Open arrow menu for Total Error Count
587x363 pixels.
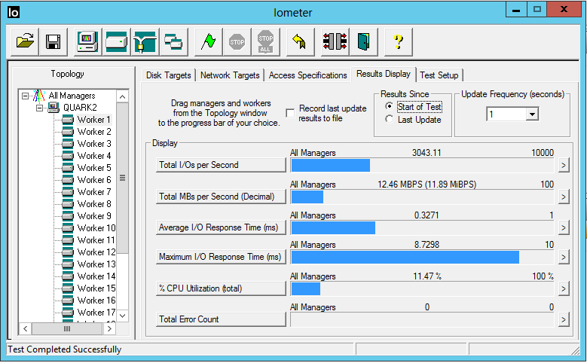point(564,319)
